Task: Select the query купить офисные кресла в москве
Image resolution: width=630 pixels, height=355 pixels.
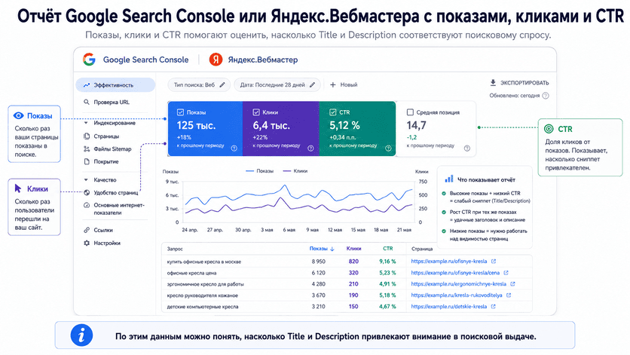Action: 203,262
